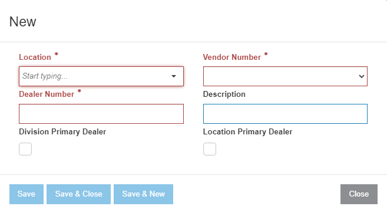Image resolution: width=387 pixels, height=213 pixels.
Task: Open the Location dropdown caret arrow
Action: click(174, 76)
